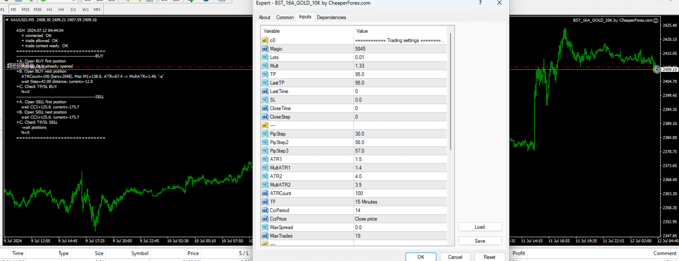The image size is (679, 261).
Task: Click the type icon beside PipStep2
Action: point(265,142)
